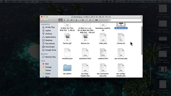Switch to icon view in Finder toolbar

tap(61, 20)
